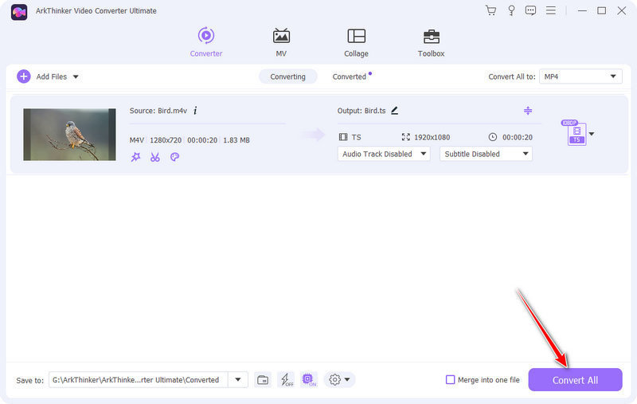This screenshot has width=637, height=404.
Task: Enable Merge into one file checkbox
Action: pos(450,379)
